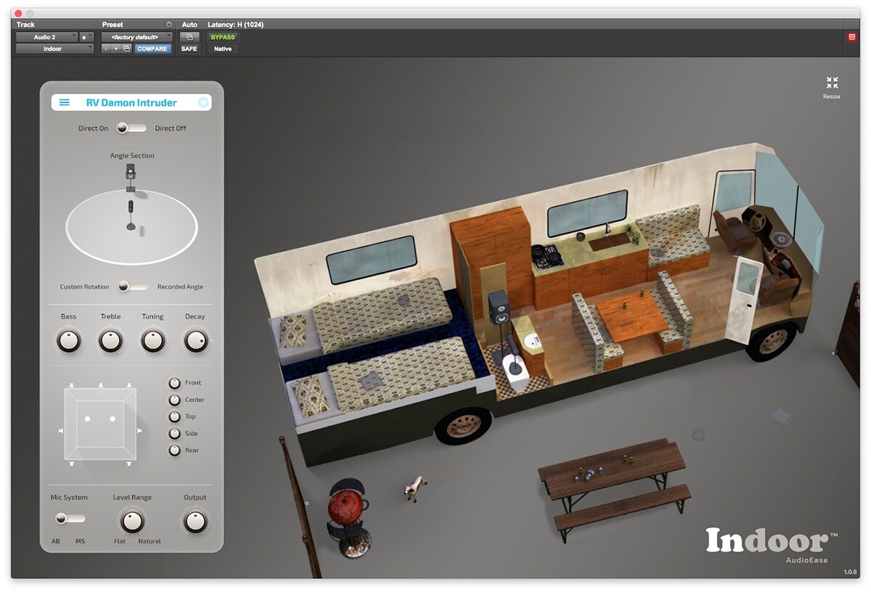Toggle the automation SAFE button
This screenshot has height=592, width=871.
click(x=189, y=49)
